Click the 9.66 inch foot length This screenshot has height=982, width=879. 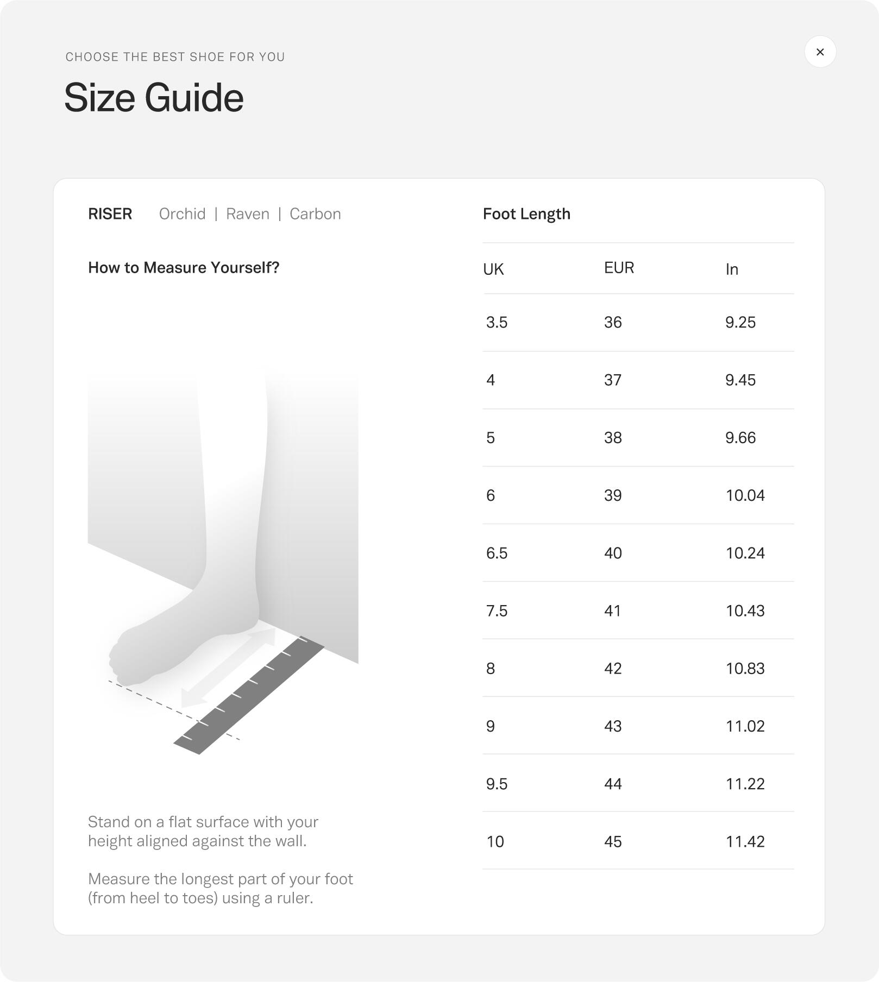[x=740, y=438]
